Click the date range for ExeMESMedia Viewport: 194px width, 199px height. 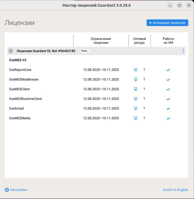(101, 118)
